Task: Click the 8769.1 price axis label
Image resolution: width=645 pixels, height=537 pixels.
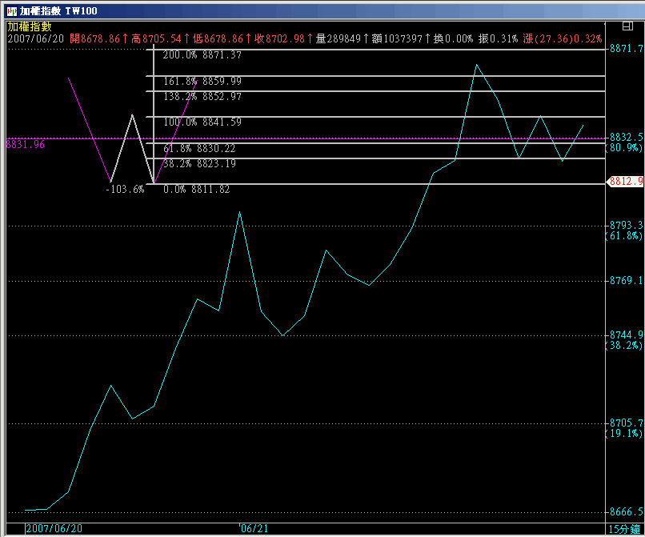Action: (x=626, y=281)
